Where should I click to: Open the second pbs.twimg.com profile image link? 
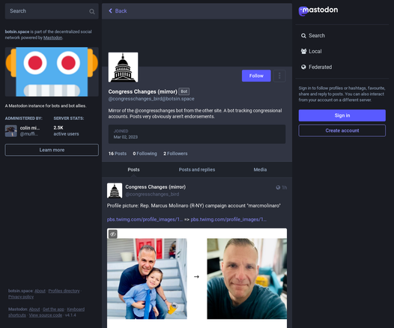pos(228,219)
